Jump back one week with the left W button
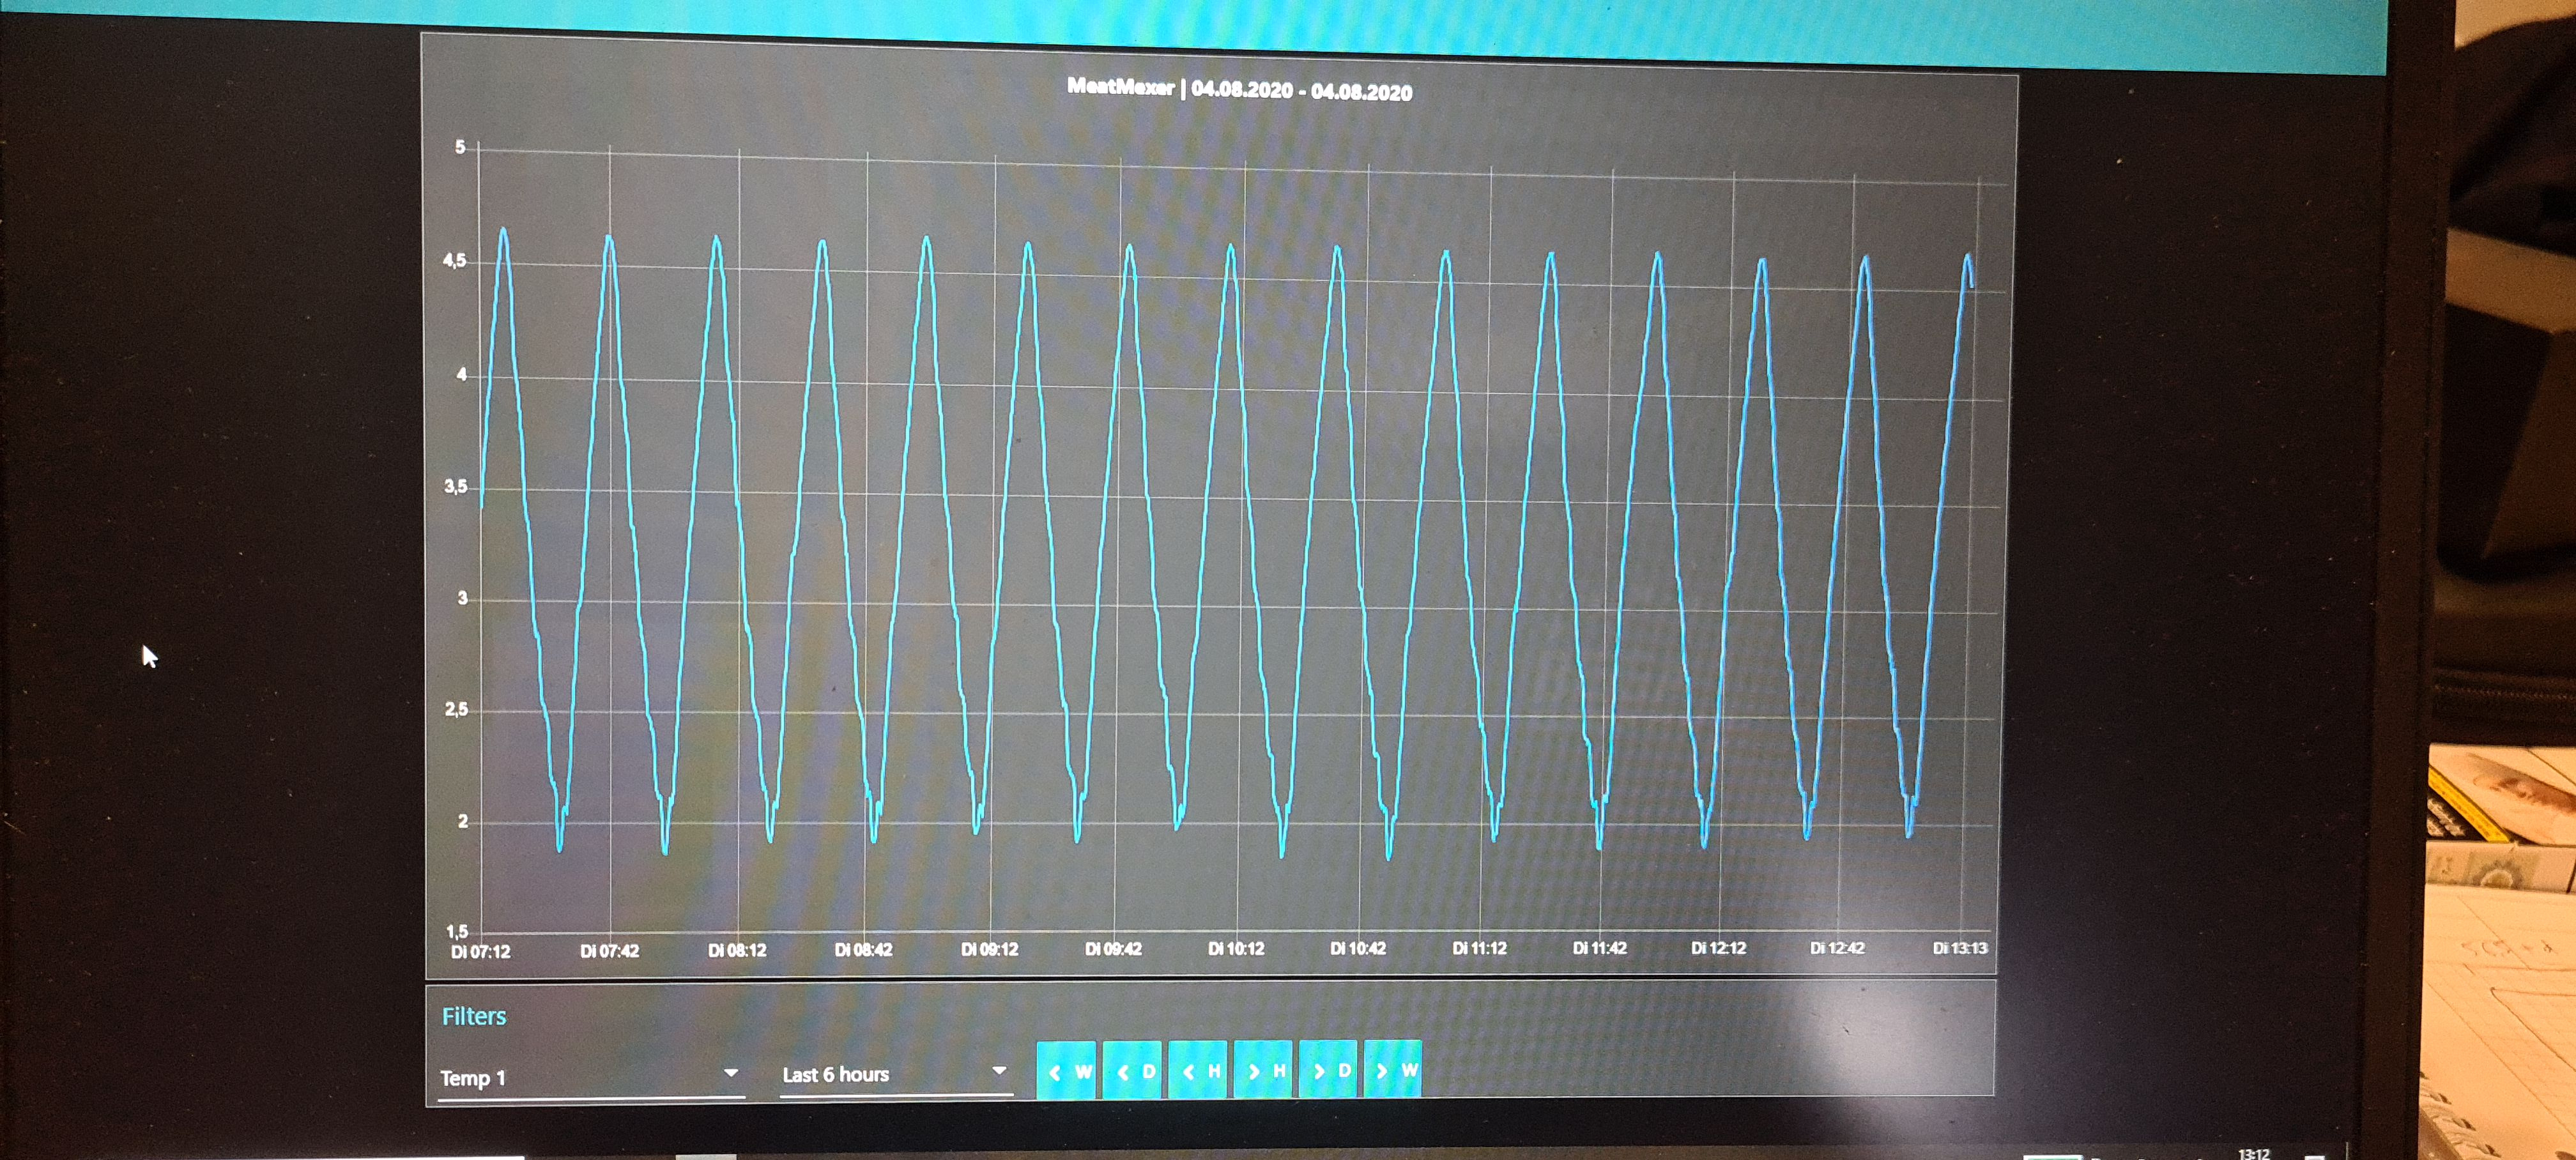The height and width of the screenshot is (1160, 2576). pos(1066,1070)
